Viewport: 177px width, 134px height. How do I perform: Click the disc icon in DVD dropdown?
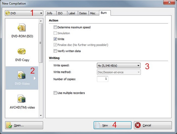coord(8,13)
